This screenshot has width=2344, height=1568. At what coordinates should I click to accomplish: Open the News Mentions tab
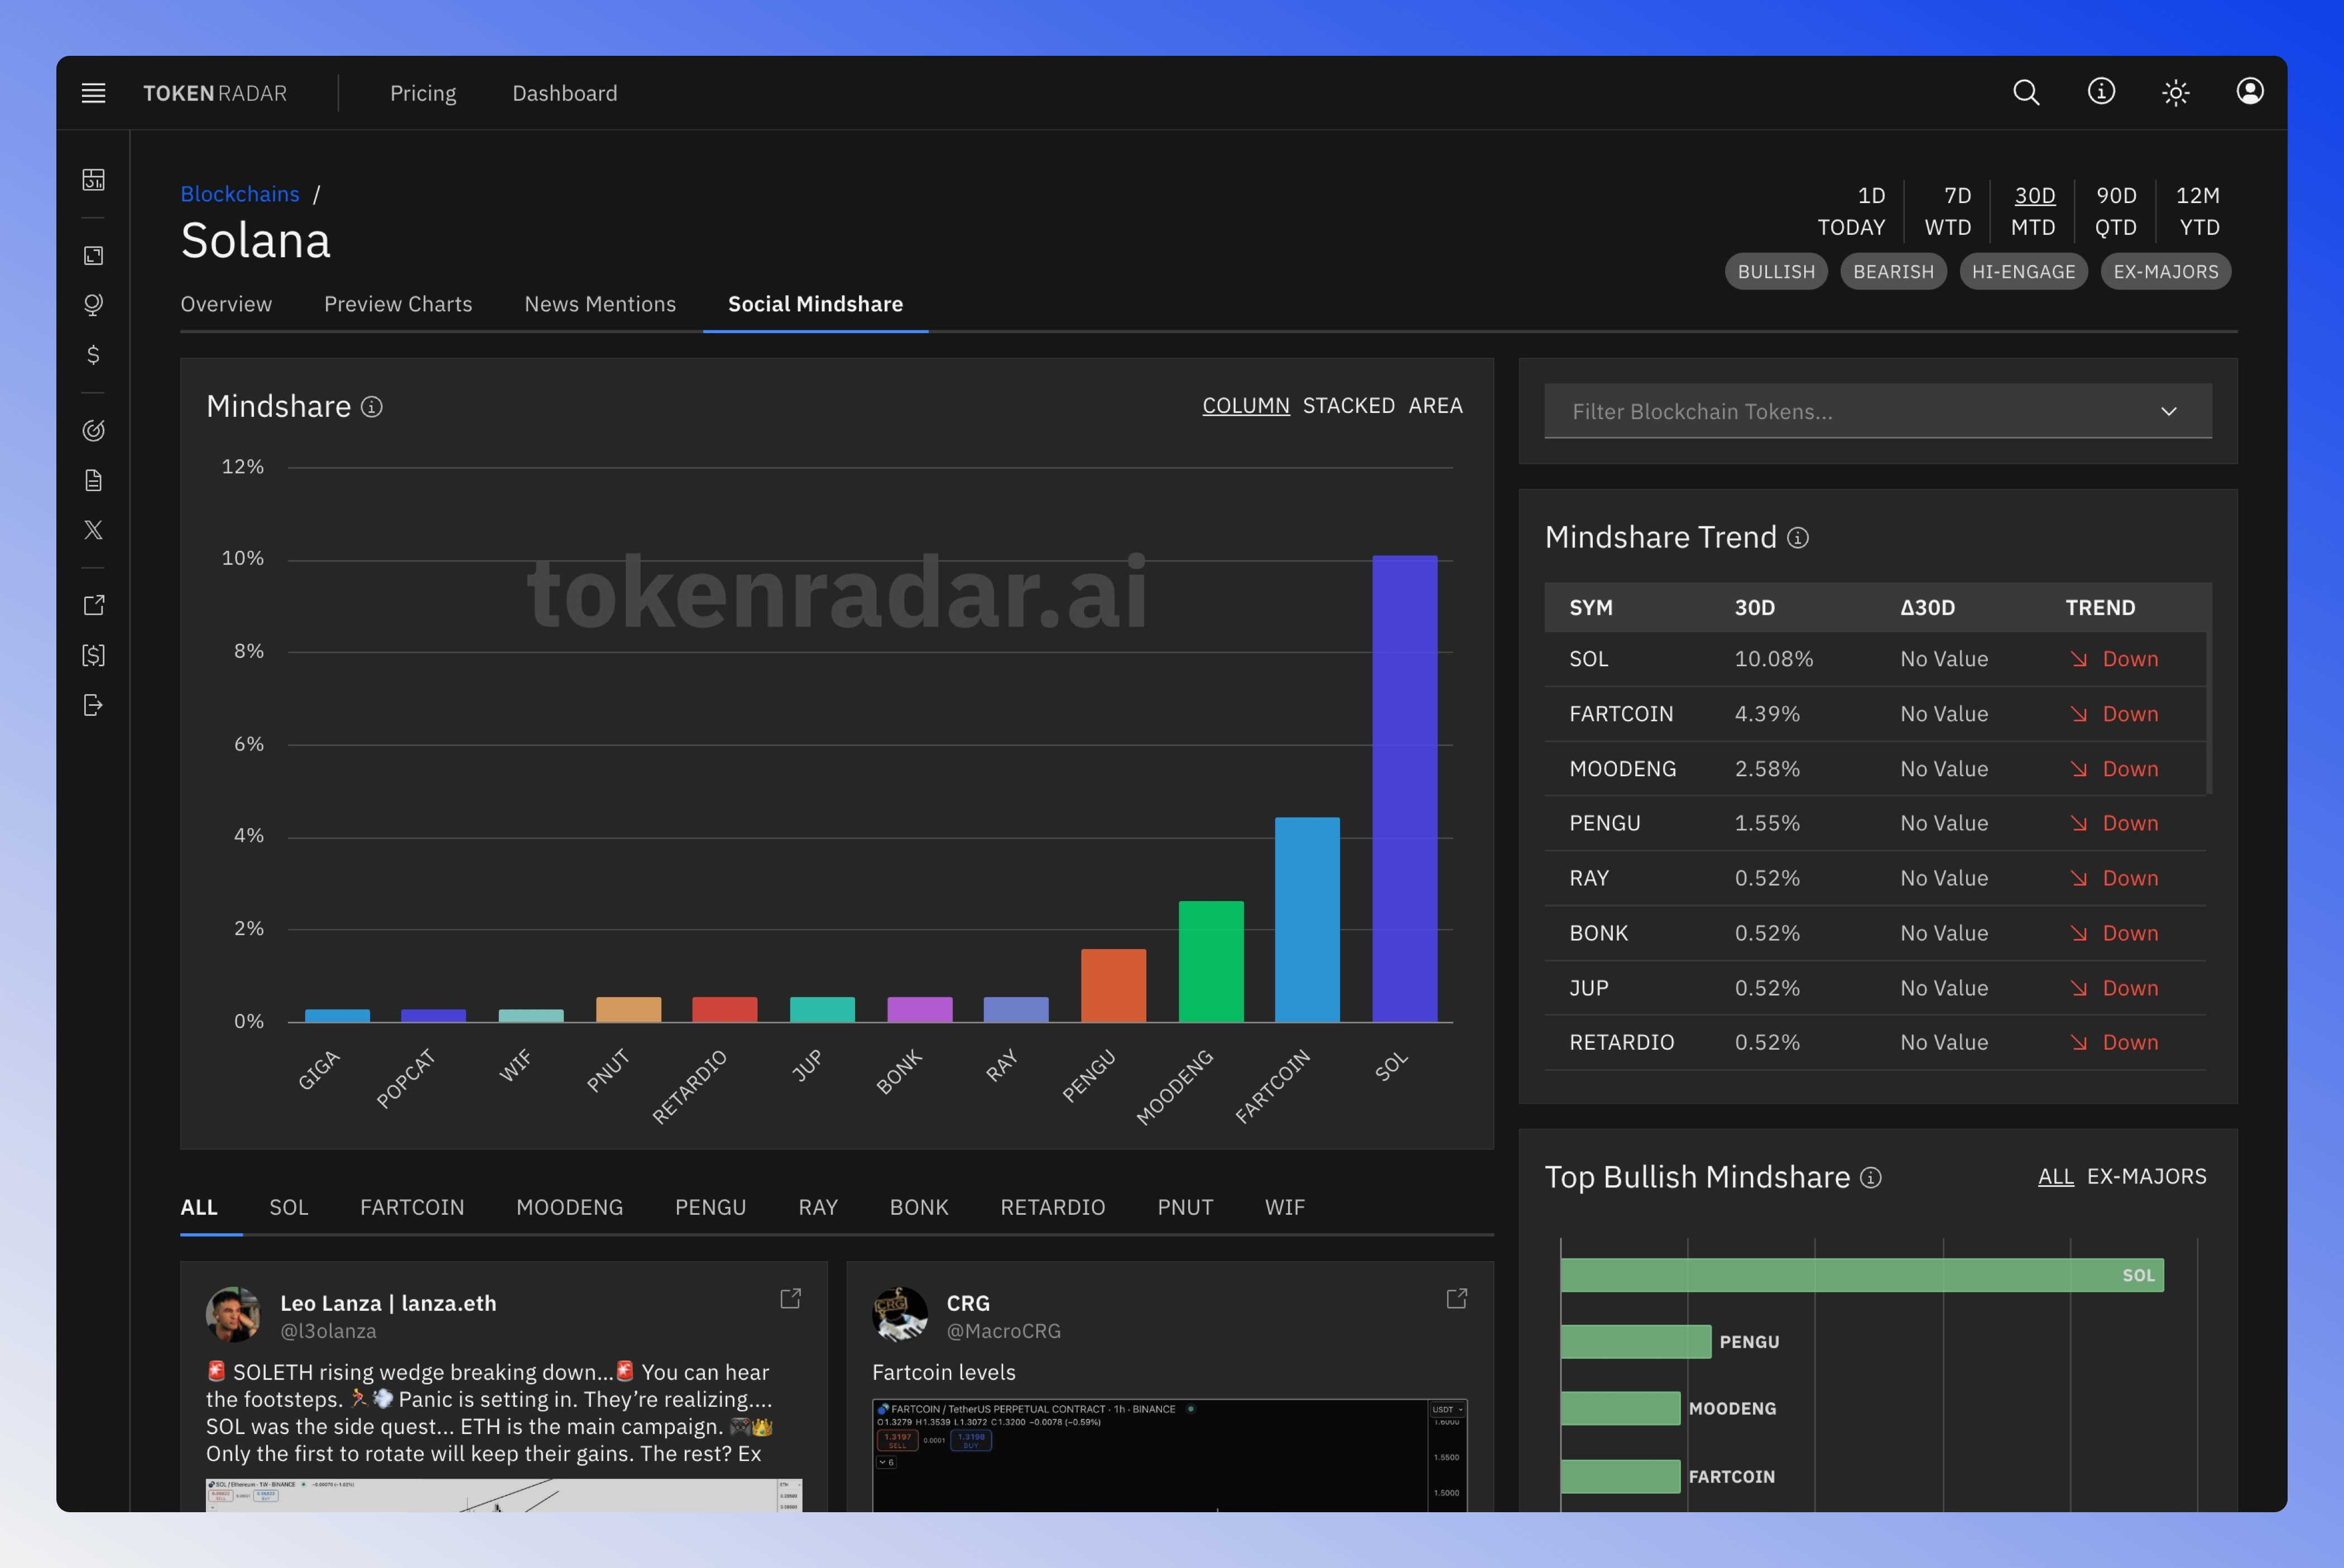pos(600,304)
